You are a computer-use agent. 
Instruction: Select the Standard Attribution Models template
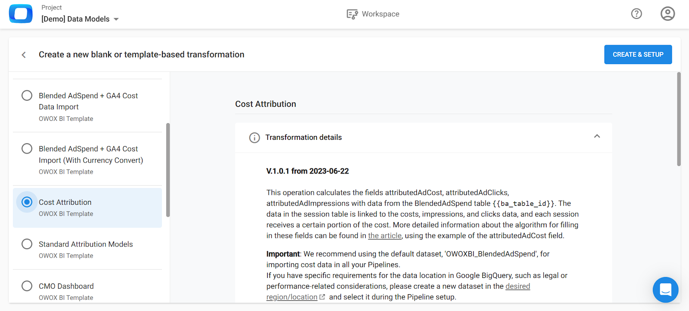26,244
